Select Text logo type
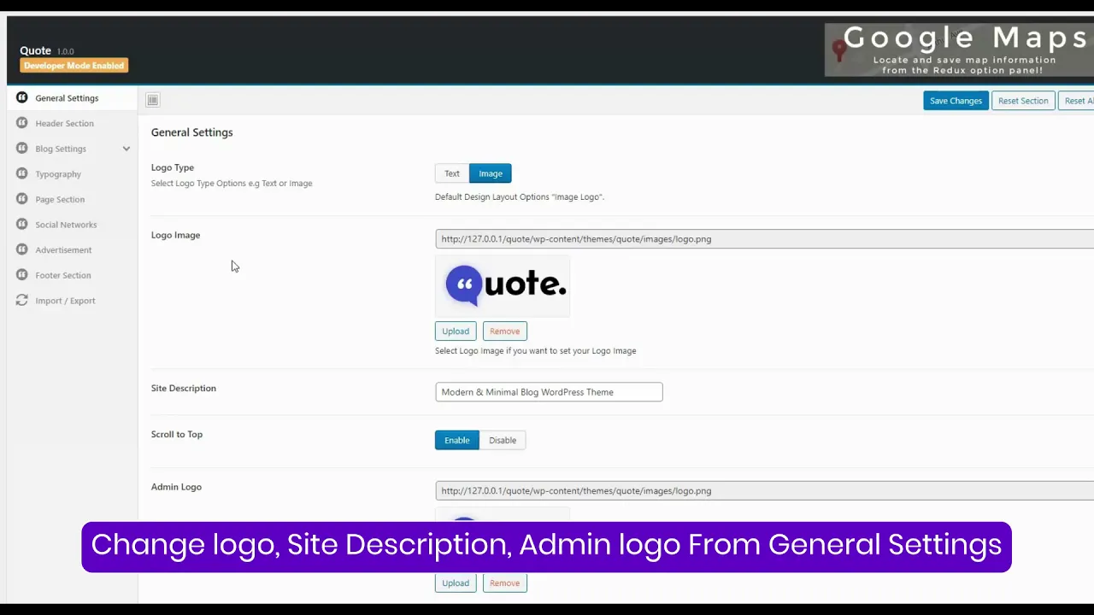 click(x=451, y=173)
